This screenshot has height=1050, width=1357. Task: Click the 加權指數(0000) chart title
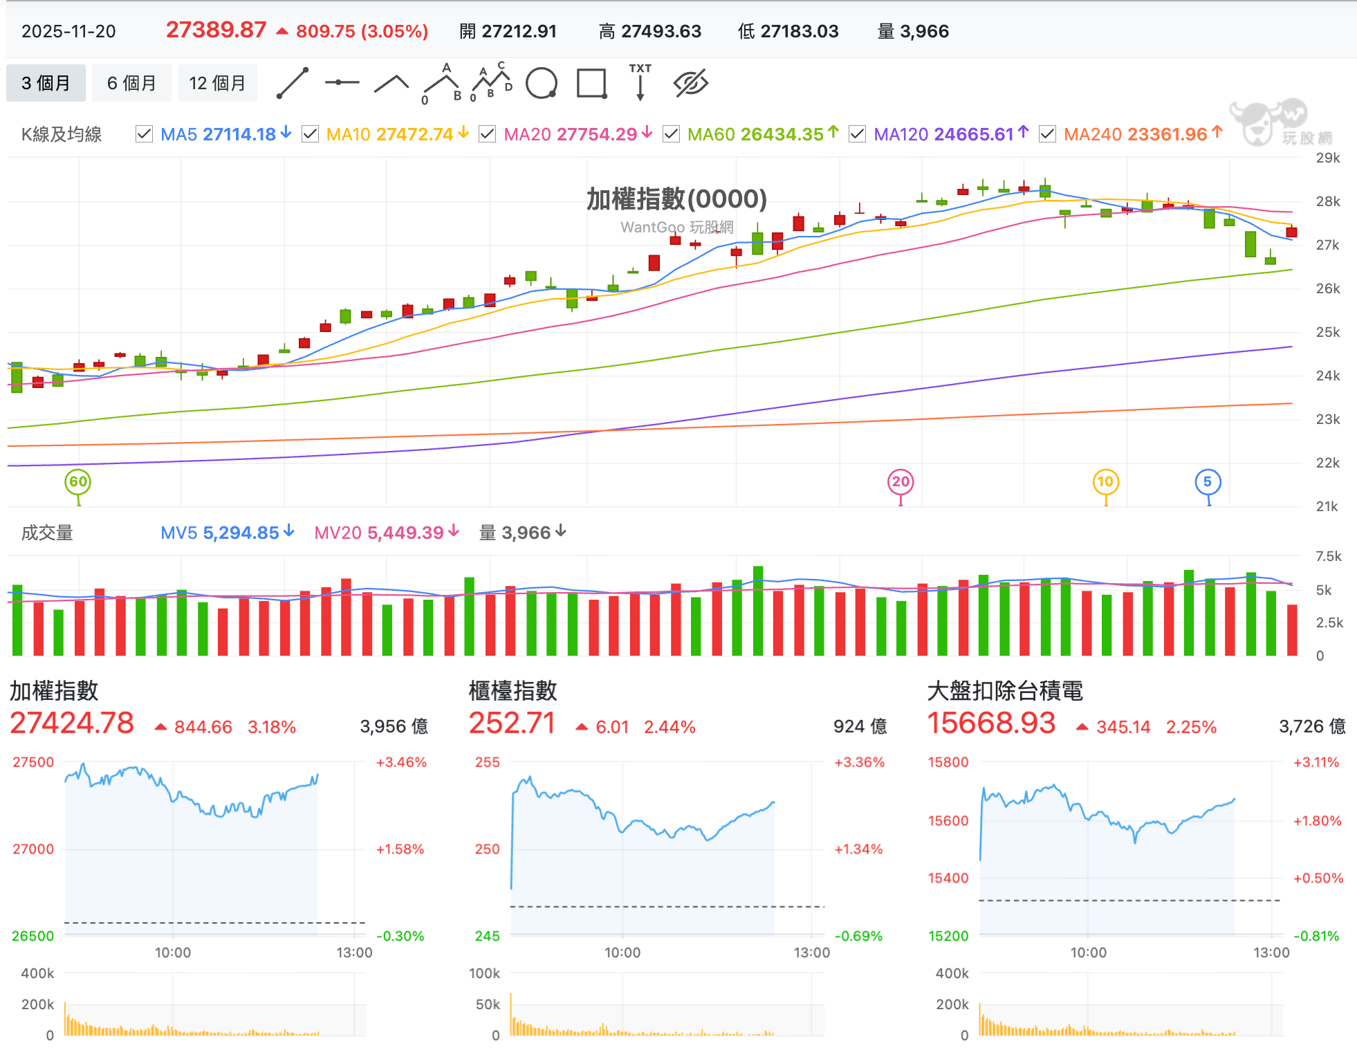coord(676,199)
